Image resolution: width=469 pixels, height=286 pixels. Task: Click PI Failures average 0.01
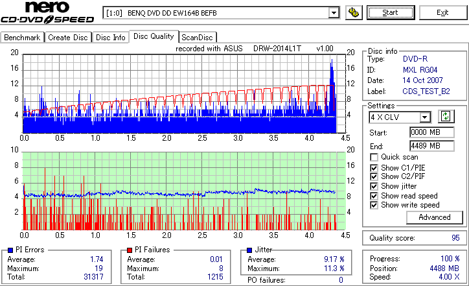[x=216, y=259]
